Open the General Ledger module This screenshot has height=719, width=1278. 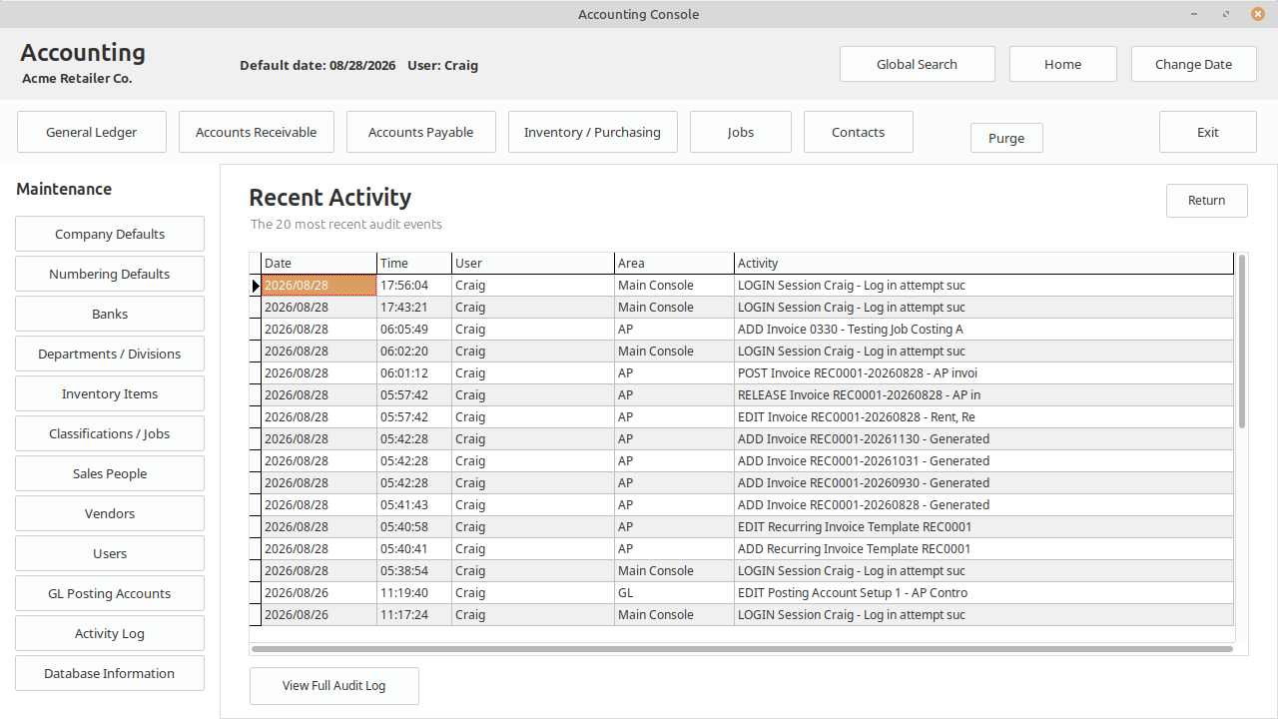92,132
